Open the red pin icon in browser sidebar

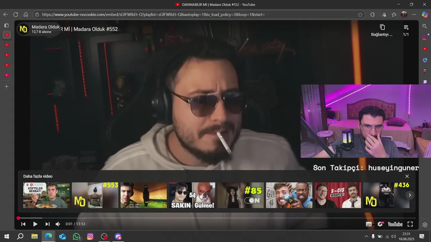pyautogui.click(x=425, y=71)
